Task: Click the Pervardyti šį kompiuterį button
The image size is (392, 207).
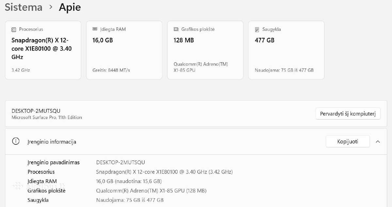Action: click(x=348, y=114)
